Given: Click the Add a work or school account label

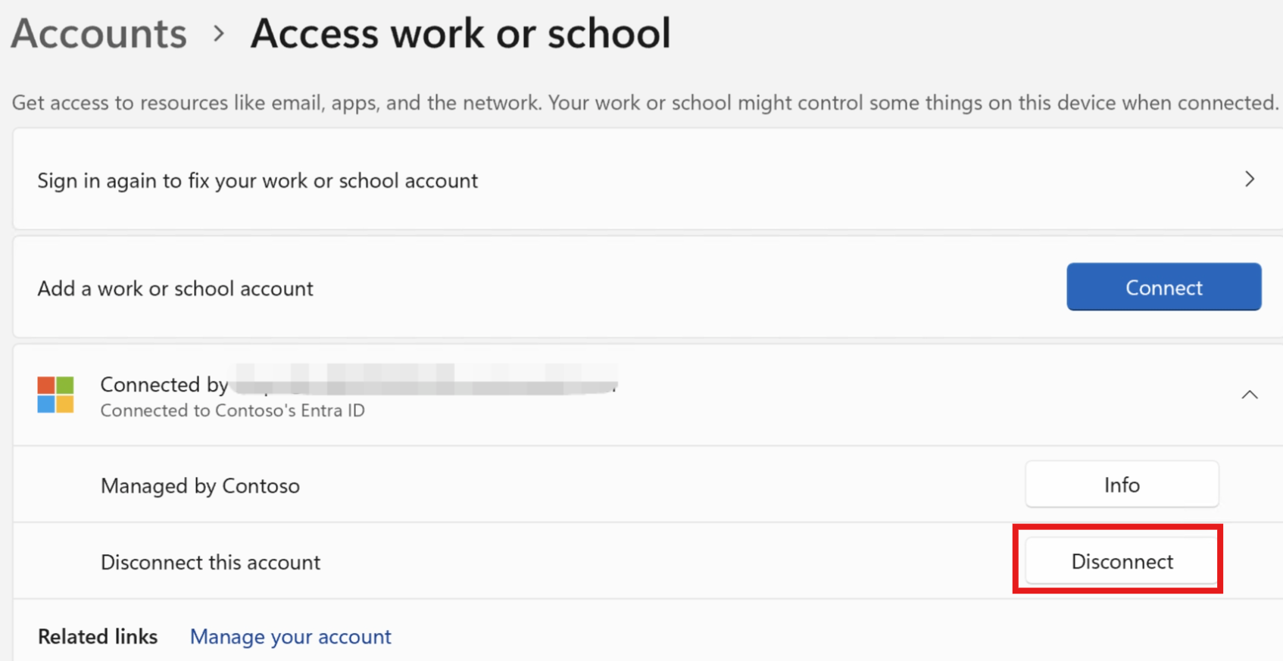Looking at the screenshot, I should [x=175, y=288].
